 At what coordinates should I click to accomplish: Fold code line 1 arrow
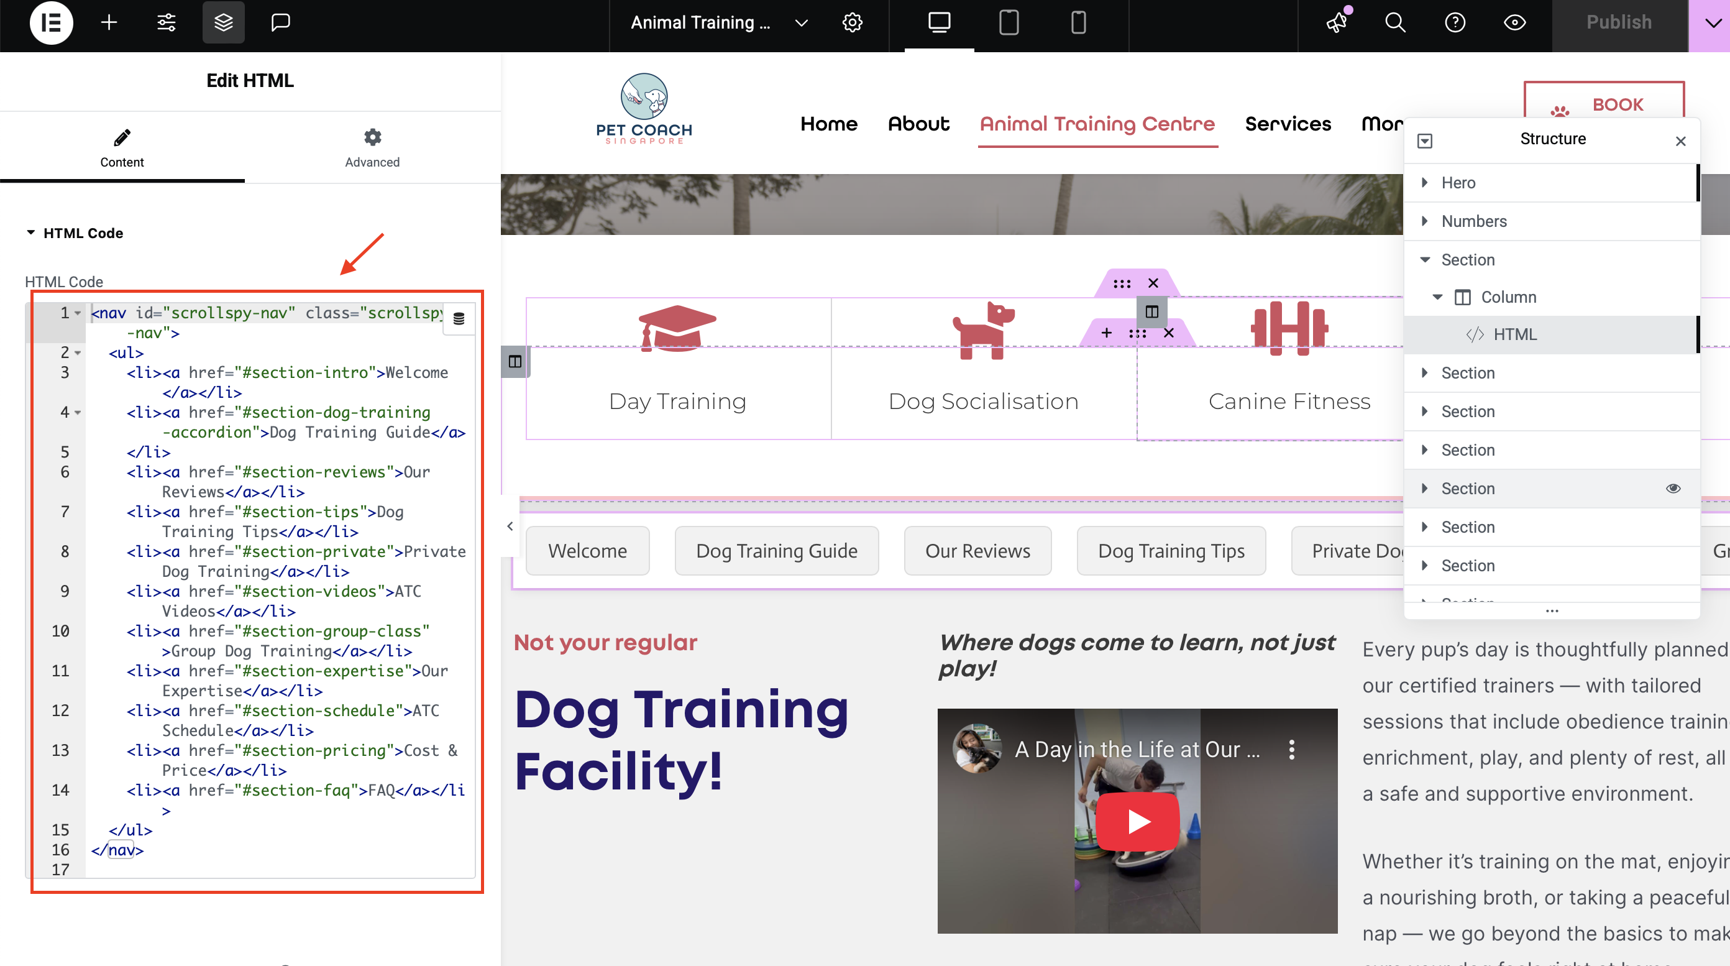78,314
